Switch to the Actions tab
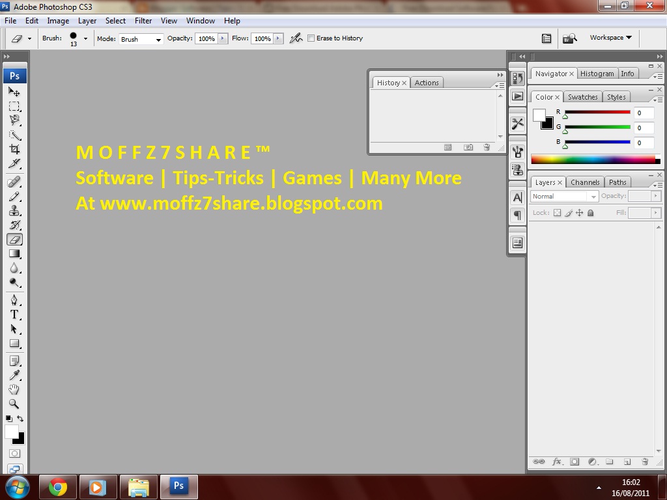This screenshot has width=667, height=500. coord(427,83)
